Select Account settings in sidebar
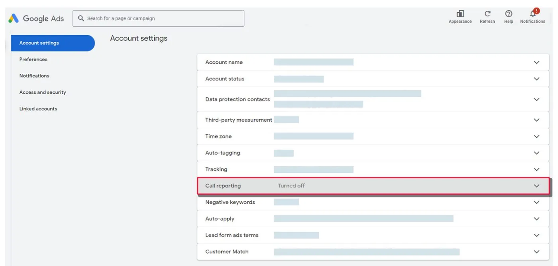 [53, 43]
